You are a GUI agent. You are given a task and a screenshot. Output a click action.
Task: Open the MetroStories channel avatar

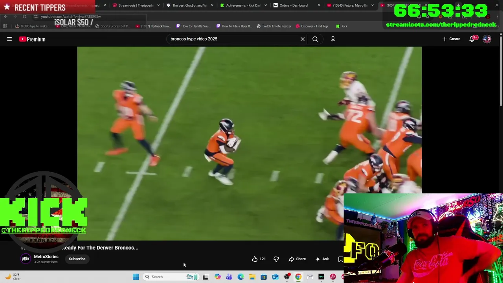[26, 259]
